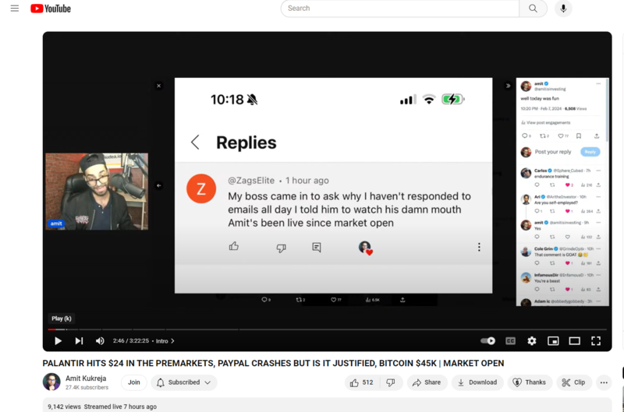
Task: Click Ari 'Are you self-employed?' reply
Action: pyautogui.click(x=555, y=202)
